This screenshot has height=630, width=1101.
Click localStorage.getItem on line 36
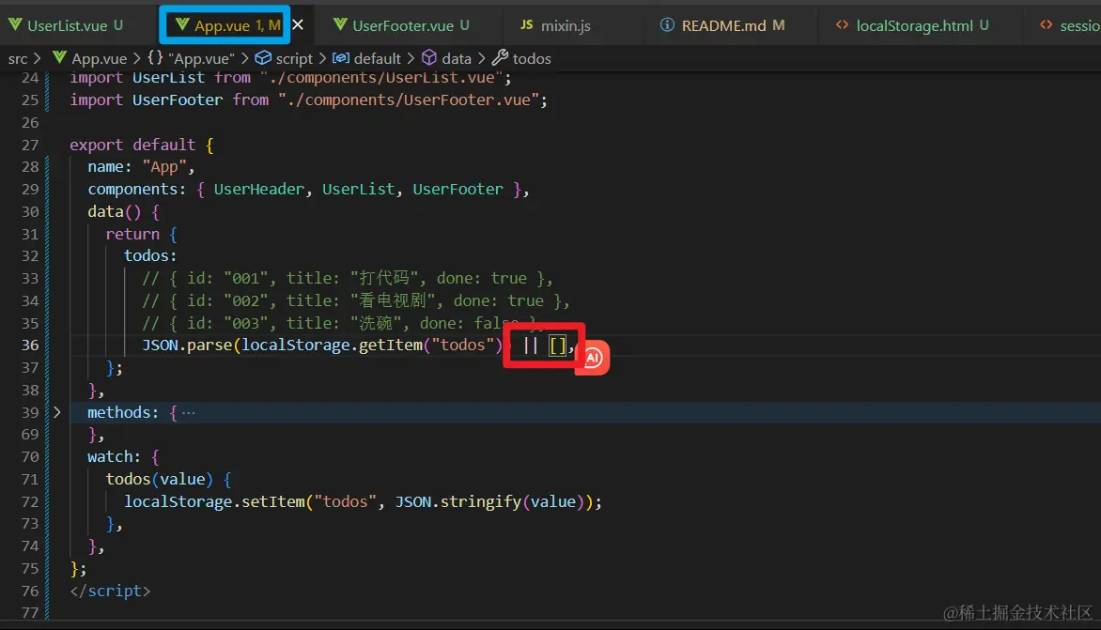point(332,346)
